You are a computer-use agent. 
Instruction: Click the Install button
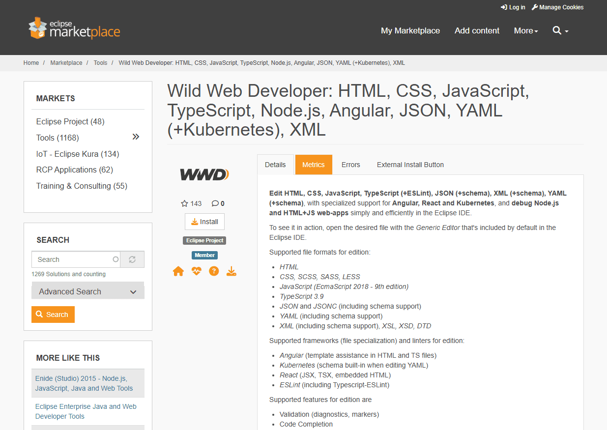pyautogui.click(x=204, y=222)
